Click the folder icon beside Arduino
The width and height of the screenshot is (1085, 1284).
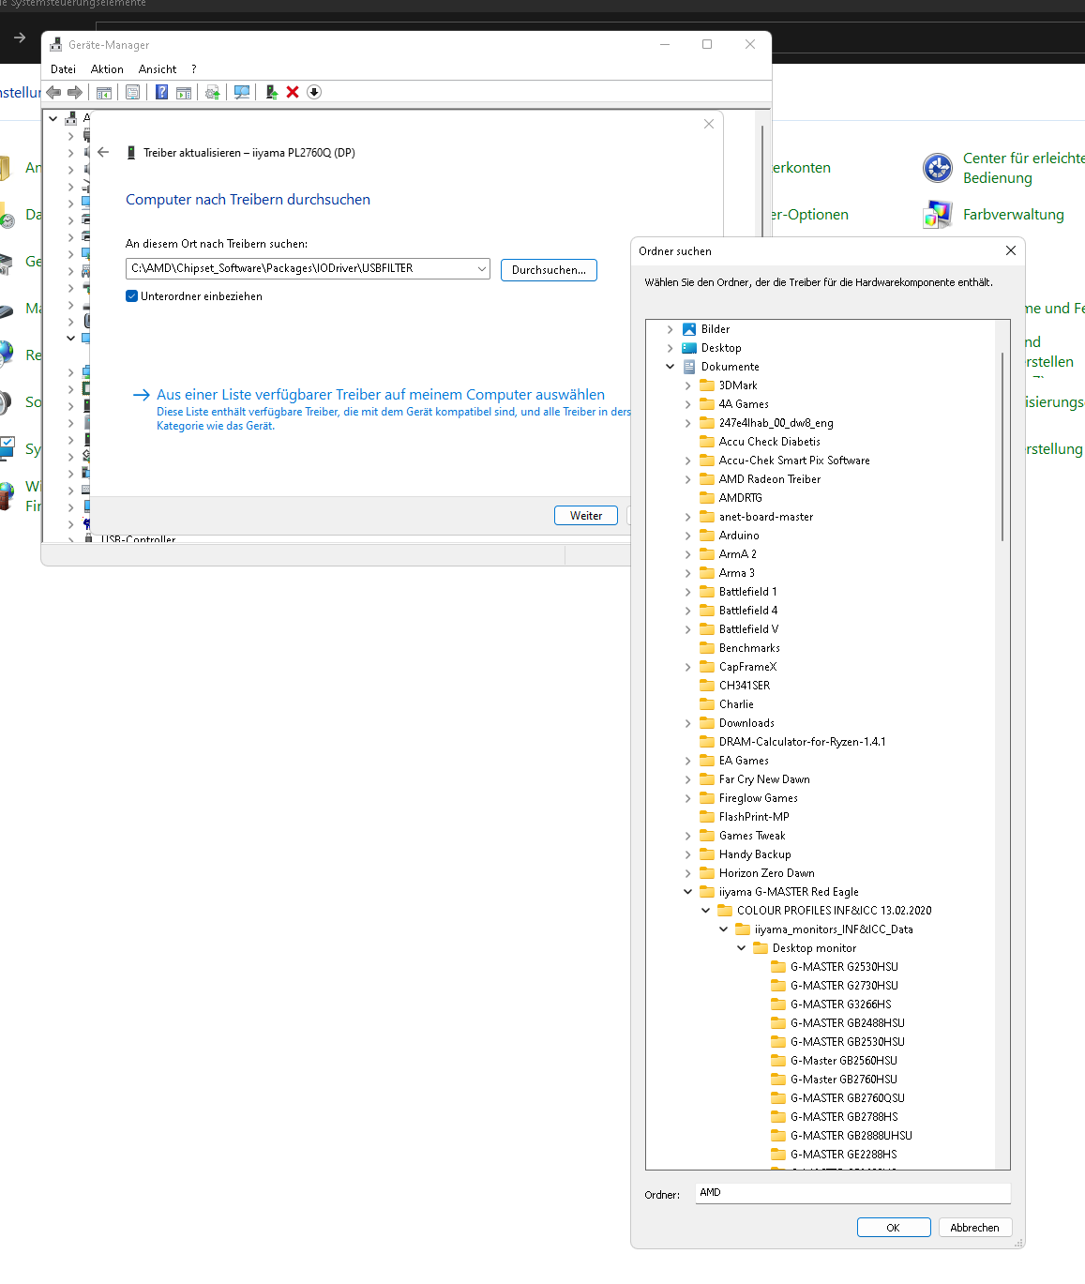coord(707,536)
